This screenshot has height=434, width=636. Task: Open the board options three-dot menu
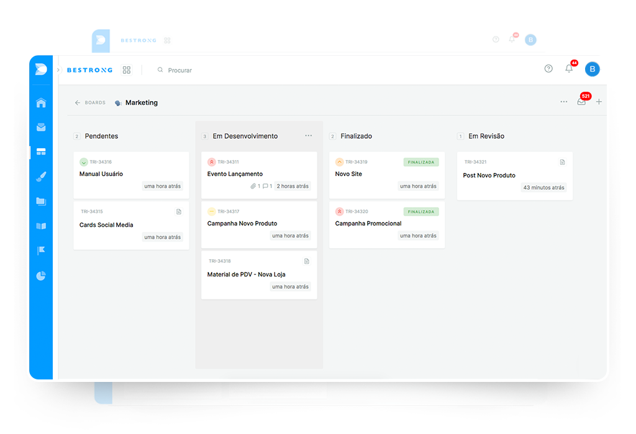(x=564, y=102)
